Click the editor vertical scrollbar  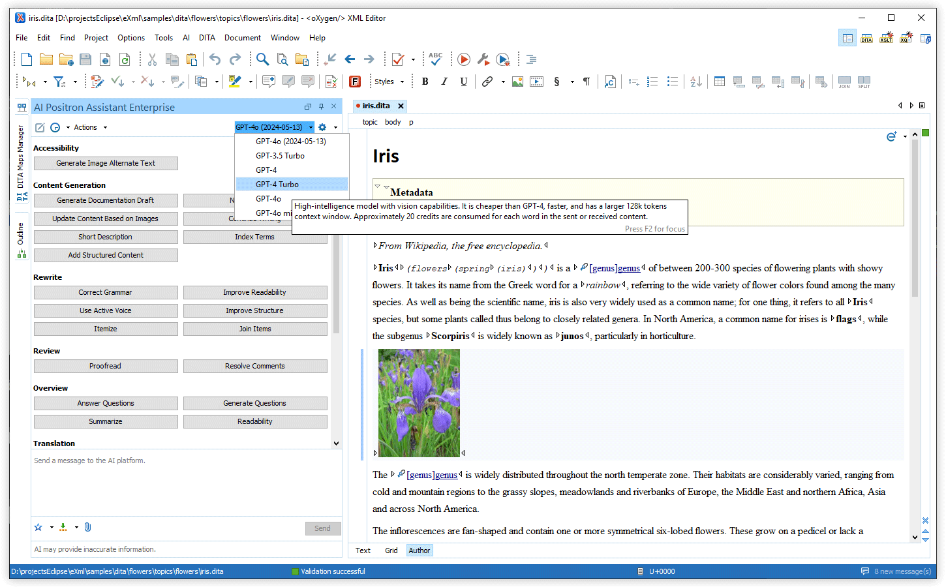point(915,335)
